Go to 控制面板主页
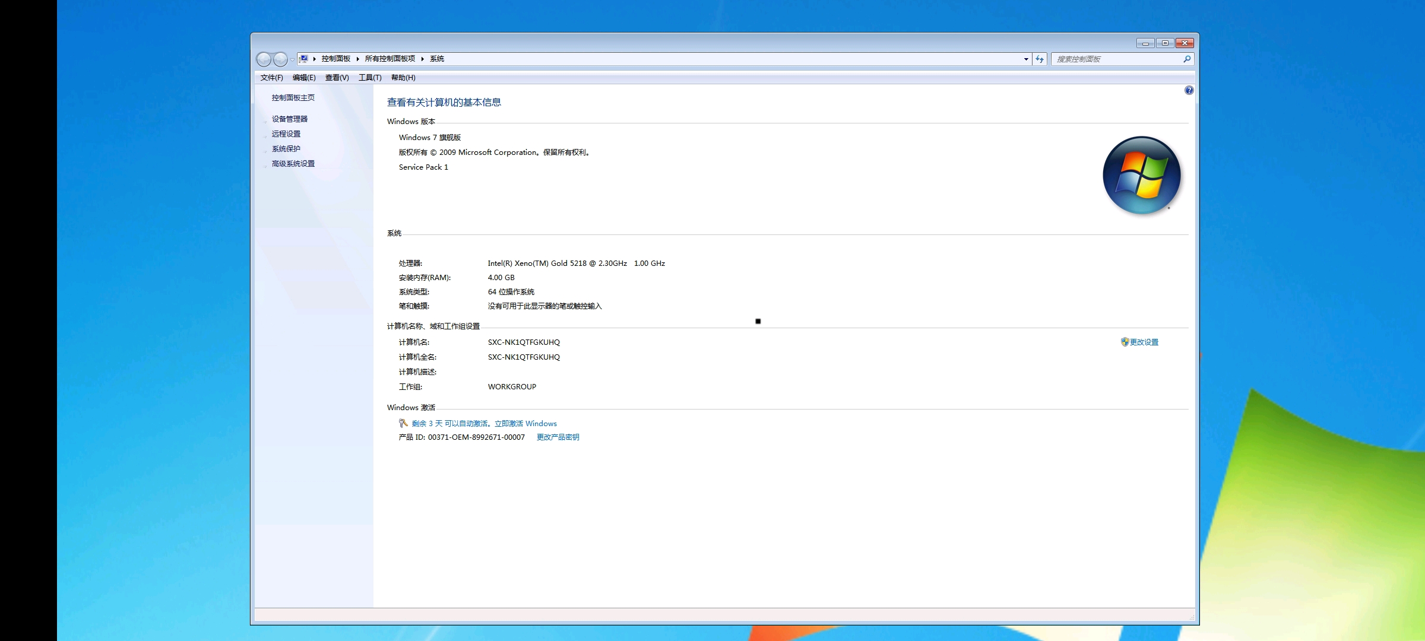The image size is (1425, 641). click(293, 98)
